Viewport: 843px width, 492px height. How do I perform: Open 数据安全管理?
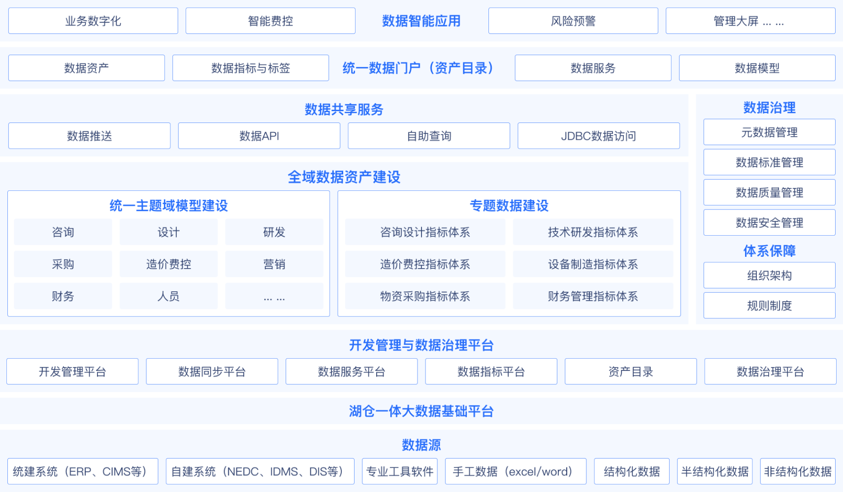tap(769, 222)
